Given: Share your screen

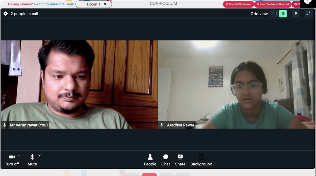Looking at the screenshot, I should click(x=180, y=160).
